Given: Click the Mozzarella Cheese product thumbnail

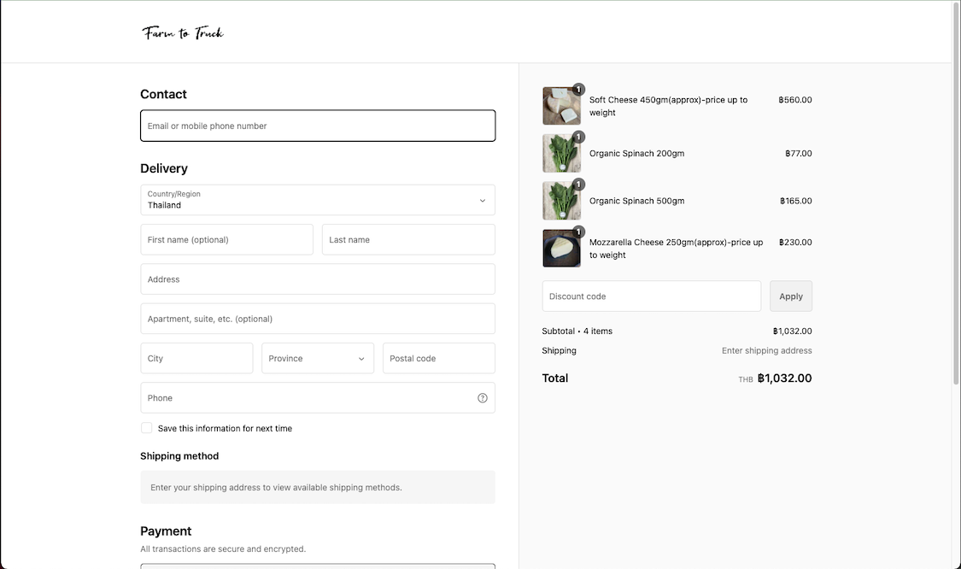Looking at the screenshot, I should point(561,249).
